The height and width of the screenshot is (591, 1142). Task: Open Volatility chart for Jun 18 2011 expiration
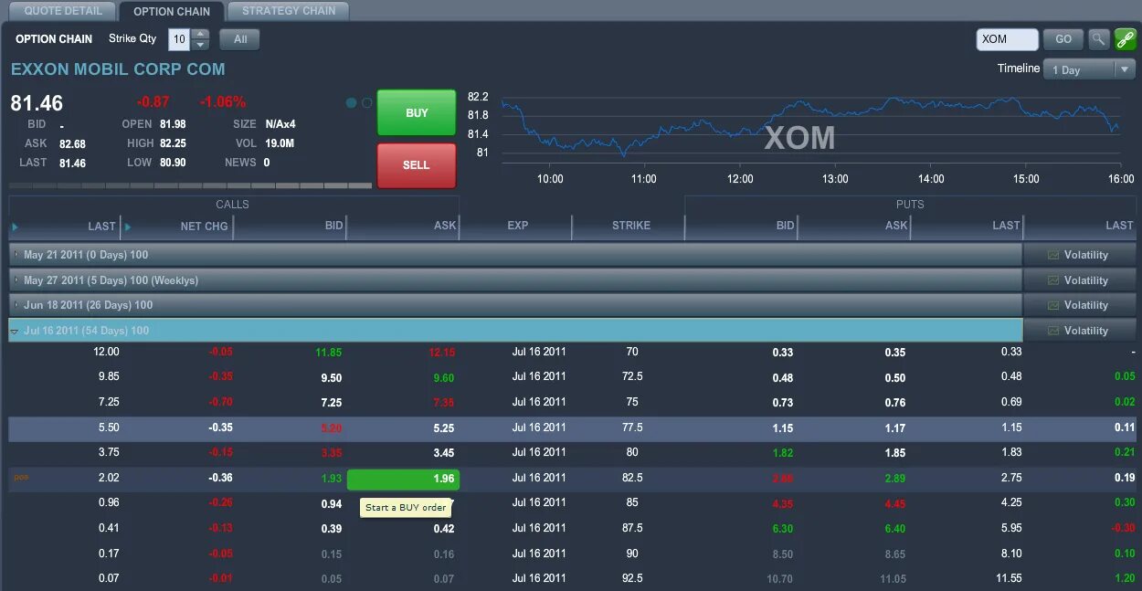(1078, 305)
